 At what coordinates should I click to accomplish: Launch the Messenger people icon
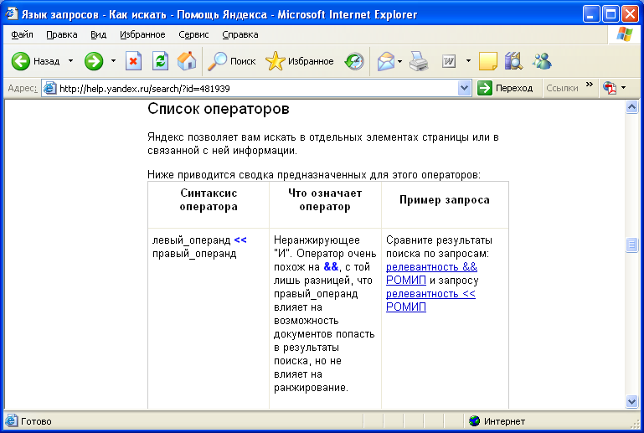tap(542, 61)
